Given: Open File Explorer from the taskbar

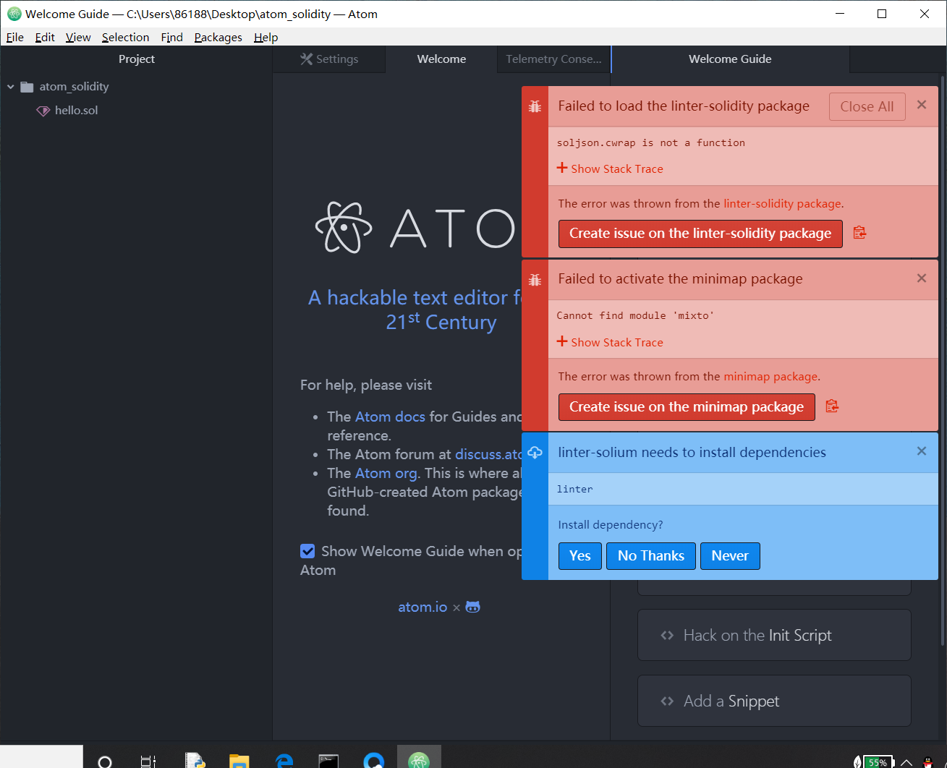Looking at the screenshot, I should [x=239, y=761].
